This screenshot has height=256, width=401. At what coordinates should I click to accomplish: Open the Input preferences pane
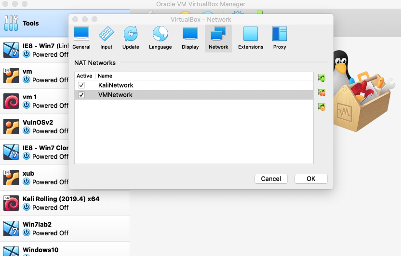(x=106, y=38)
